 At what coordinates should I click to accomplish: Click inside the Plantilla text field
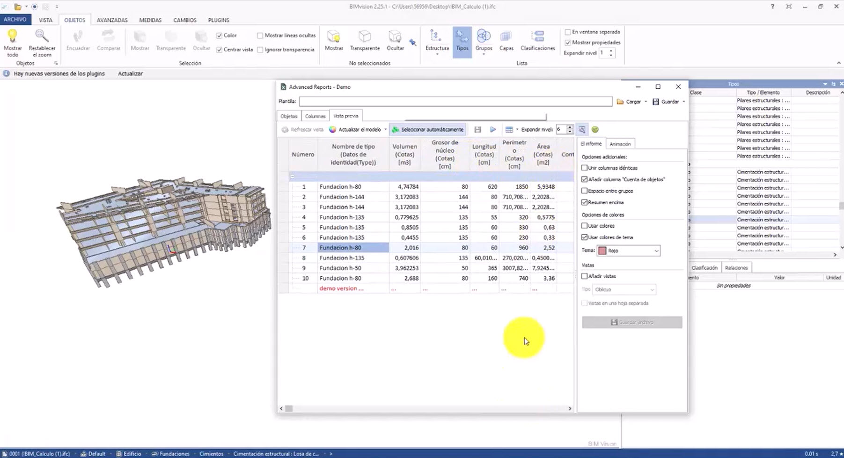(x=454, y=101)
